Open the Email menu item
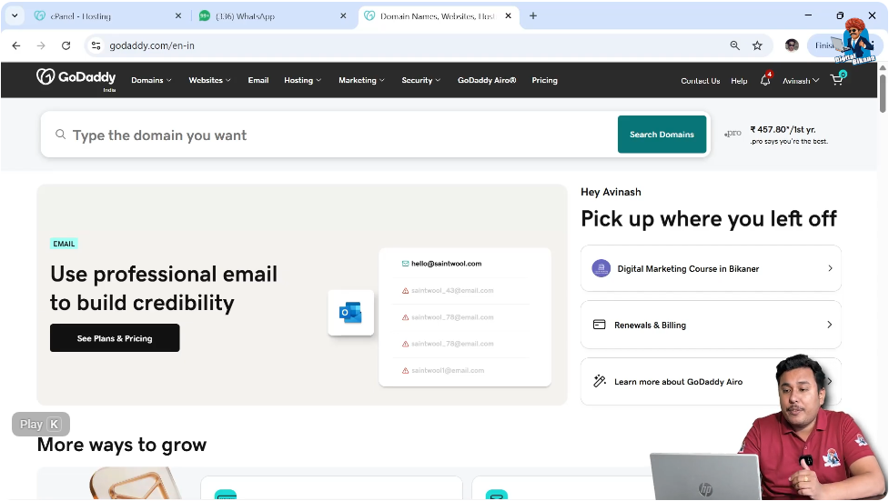The image size is (889, 501). click(x=258, y=80)
